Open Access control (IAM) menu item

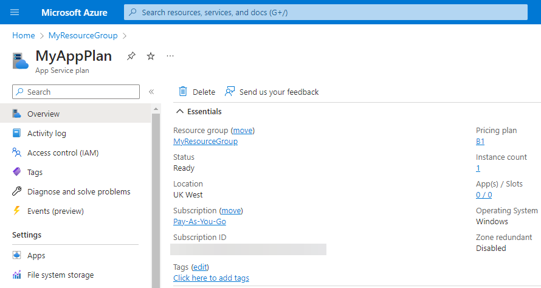(x=75, y=153)
